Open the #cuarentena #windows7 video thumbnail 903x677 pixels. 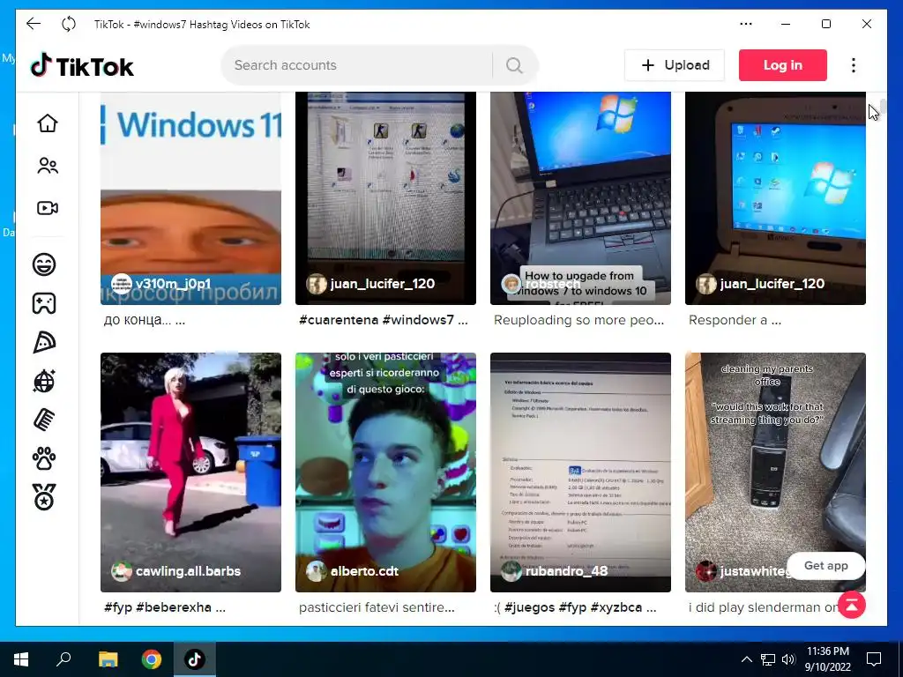[385, 198]
